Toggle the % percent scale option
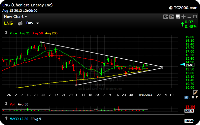Viewport: 200px width, 125px height. (x=193, y=97)
